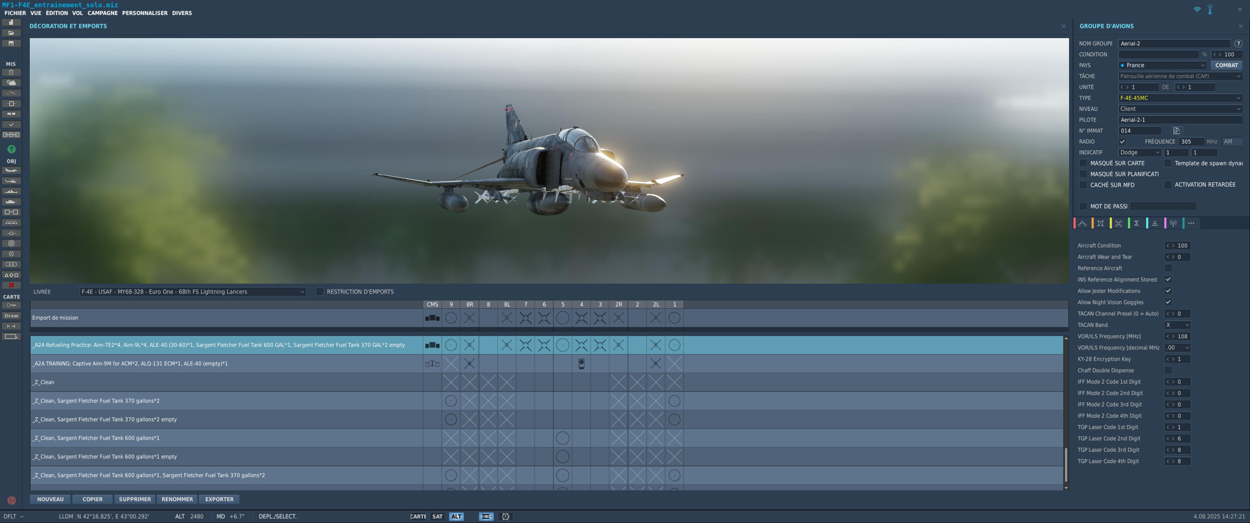1250x523 pixels.
Task: Expand the Livrée livery dropdown
Action: pos(193,292)
